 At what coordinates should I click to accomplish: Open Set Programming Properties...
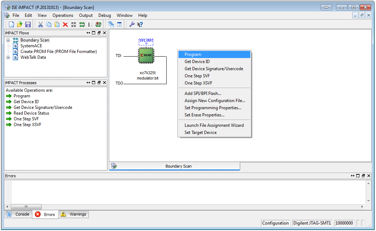point(214,108)
